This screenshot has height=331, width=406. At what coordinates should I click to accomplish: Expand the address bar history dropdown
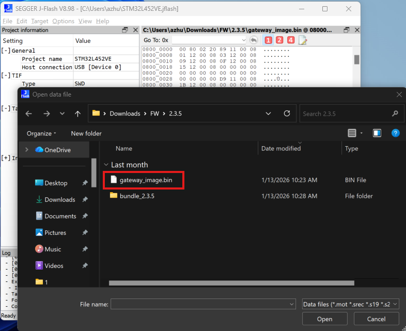coord(268,114)
